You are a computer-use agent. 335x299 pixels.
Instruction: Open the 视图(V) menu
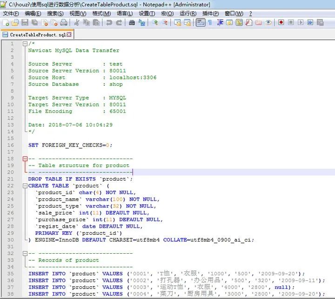click(x=78, y=14)
